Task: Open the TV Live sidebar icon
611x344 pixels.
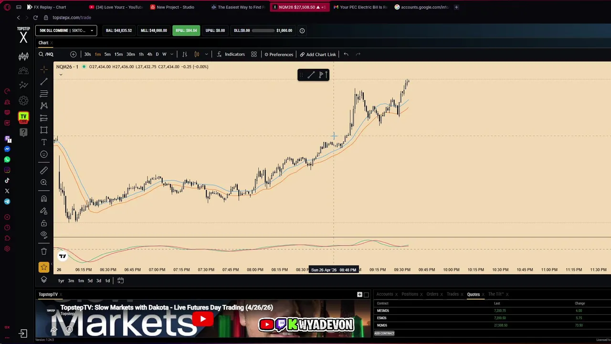Action: [x=23, y=117]
